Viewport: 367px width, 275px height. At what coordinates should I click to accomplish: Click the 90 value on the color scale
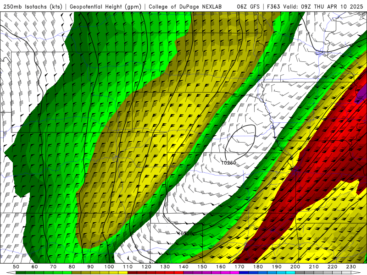click(90, 267)
